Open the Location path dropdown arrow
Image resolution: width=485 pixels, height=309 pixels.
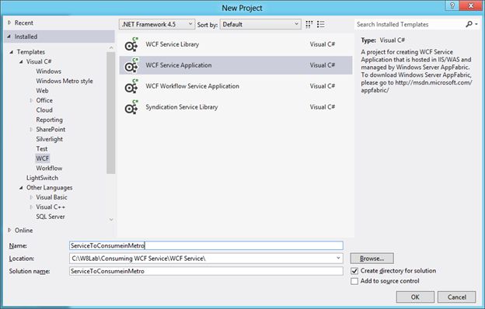338,258
